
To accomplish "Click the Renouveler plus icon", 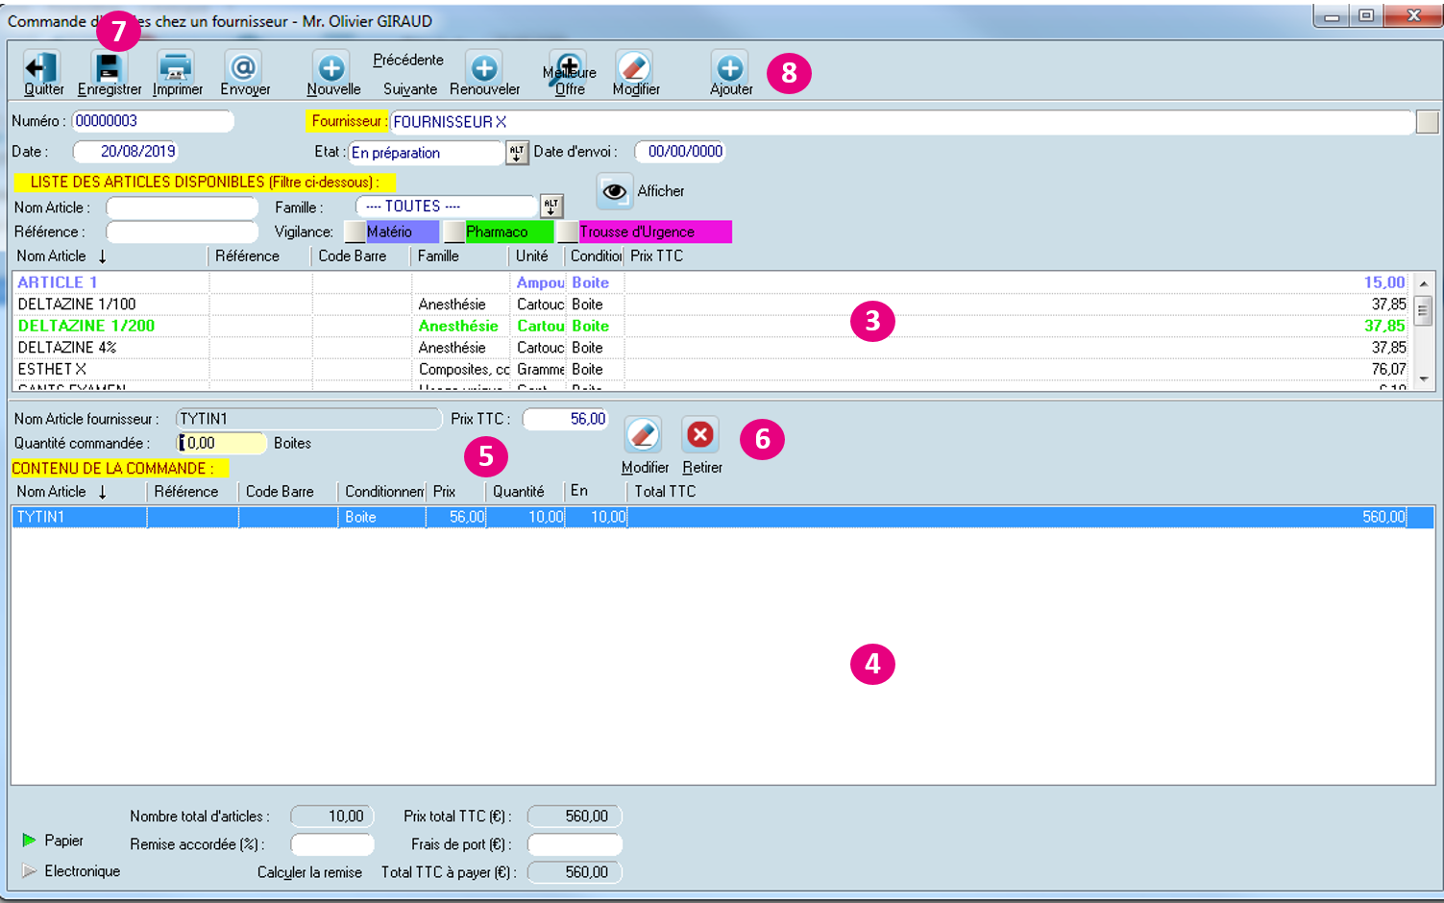I will point(484,67).
